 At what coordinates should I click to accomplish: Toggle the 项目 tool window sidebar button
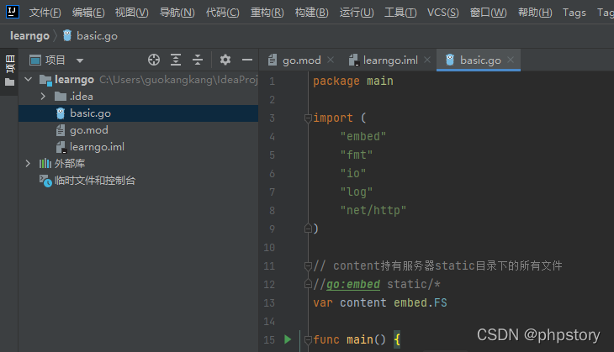click(x=9, y=71)
